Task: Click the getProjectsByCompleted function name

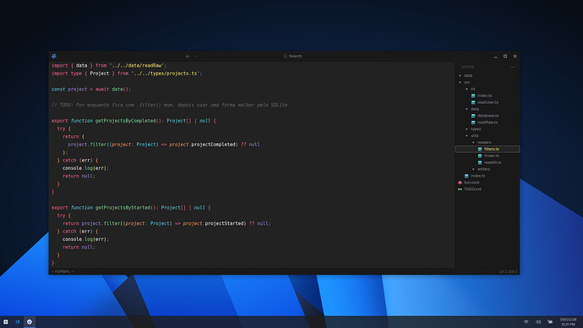Action: (x=125, y=121)
